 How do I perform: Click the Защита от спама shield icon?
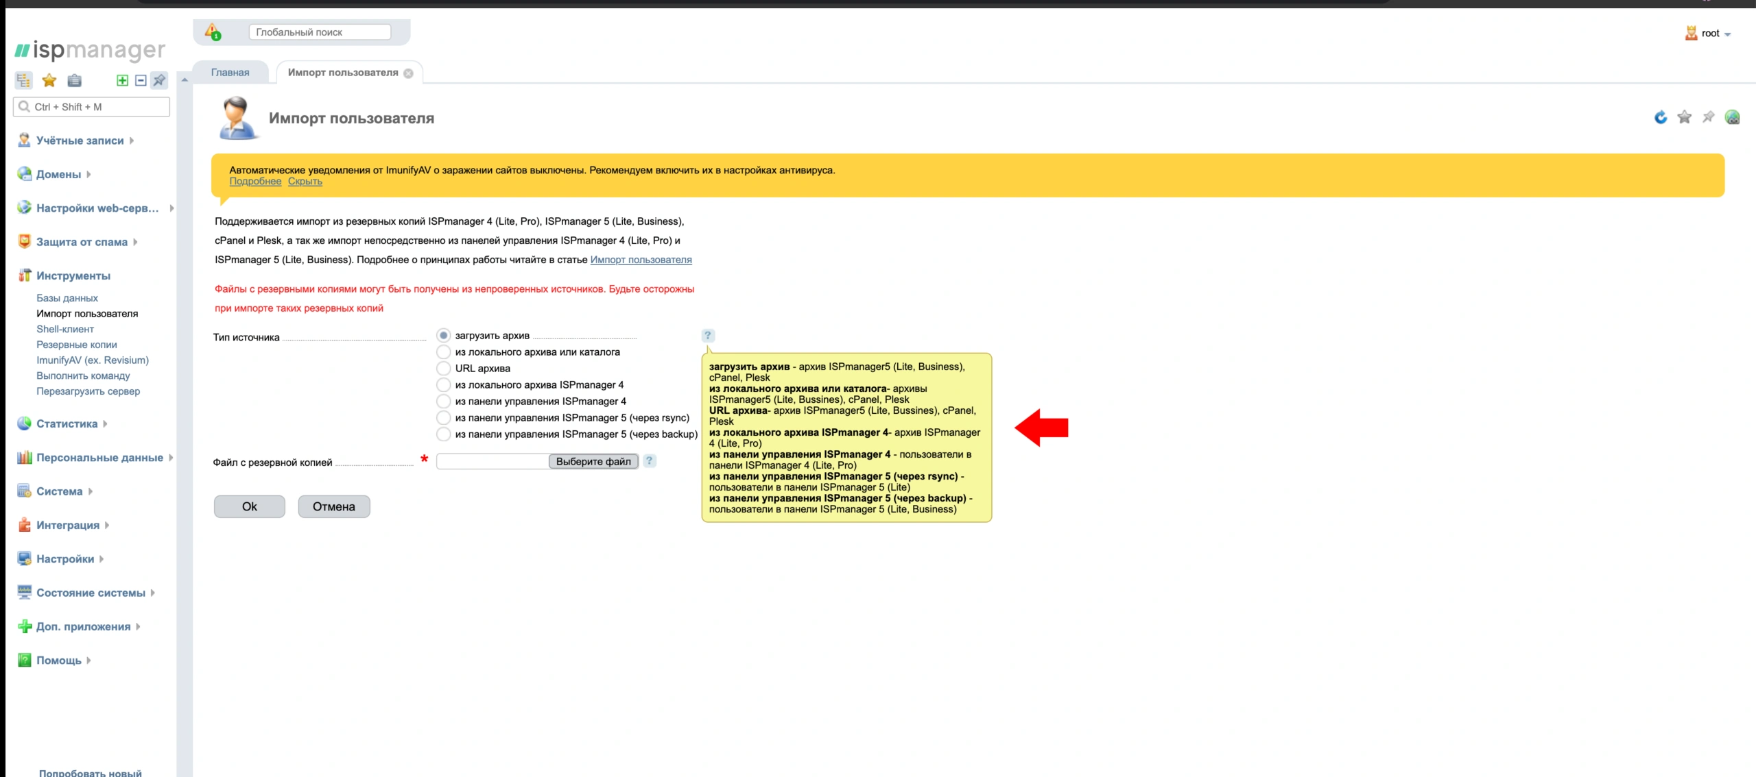pyautogui.click(x=24, y=241)
